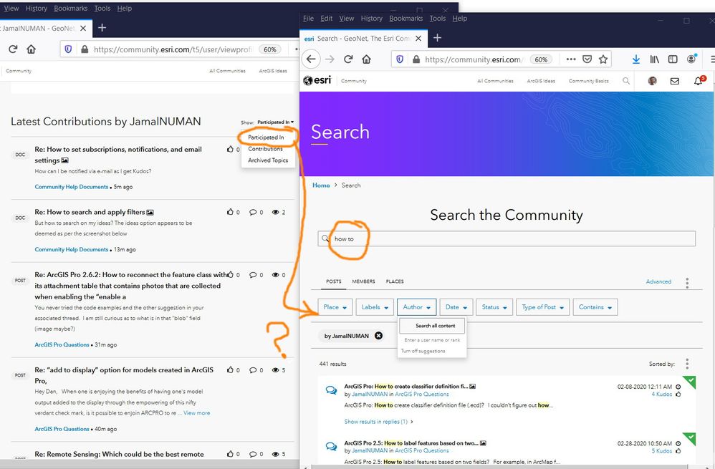This screenshot has height=469, width=715.
Task: Open new tab in Search window
Action: pos(437,38)
